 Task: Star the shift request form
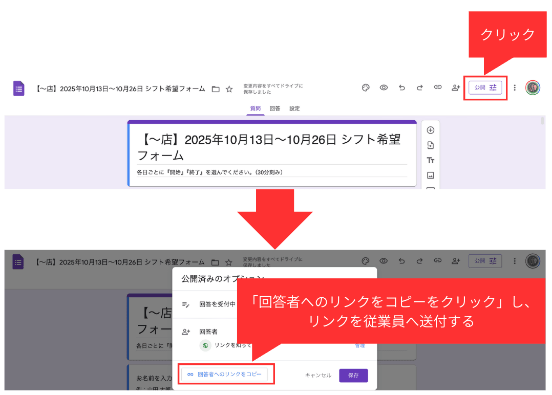click(x=228, y=88)
